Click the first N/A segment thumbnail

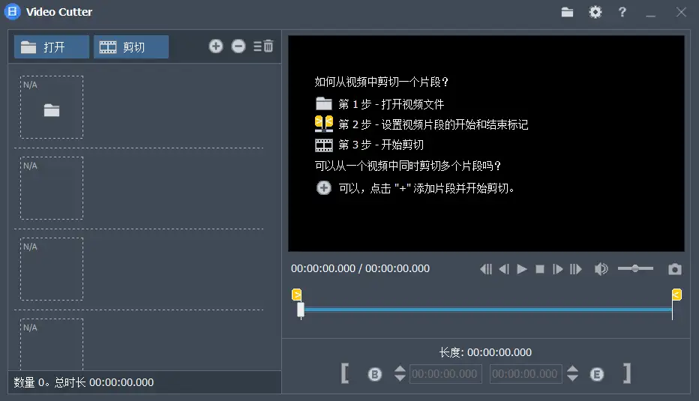(52, 107)
